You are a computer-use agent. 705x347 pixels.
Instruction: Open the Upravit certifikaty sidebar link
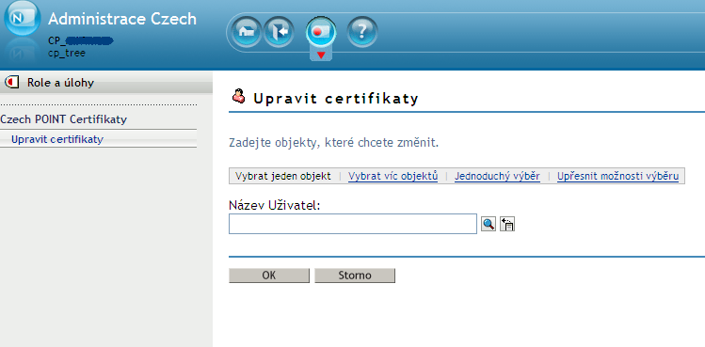57,139
